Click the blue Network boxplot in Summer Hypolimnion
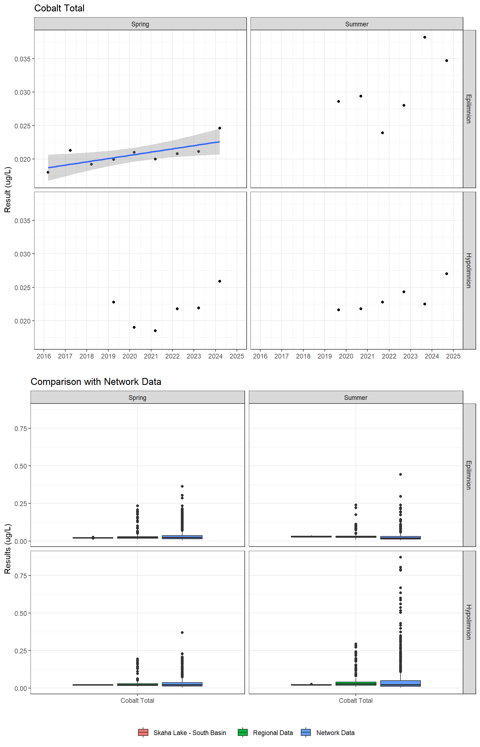 click(400, 683)
